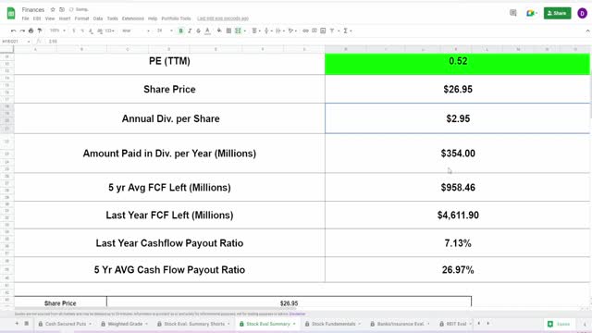The image size is (592, 333).
Task: Open vertical align options
Action: point(267,31)
